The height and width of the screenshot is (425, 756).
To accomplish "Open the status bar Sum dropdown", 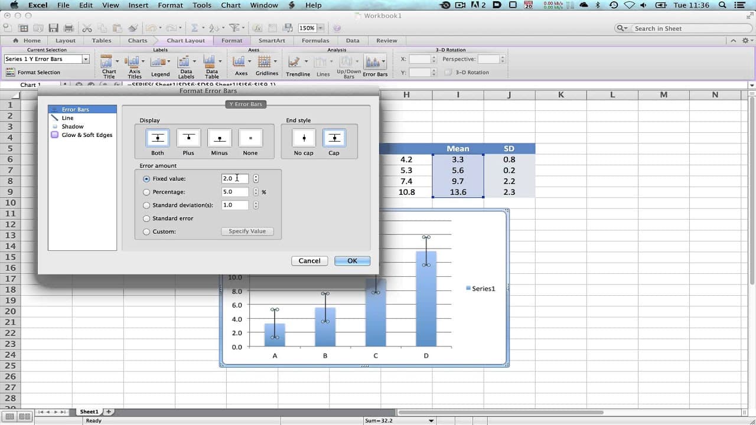I will pos(431,421).
